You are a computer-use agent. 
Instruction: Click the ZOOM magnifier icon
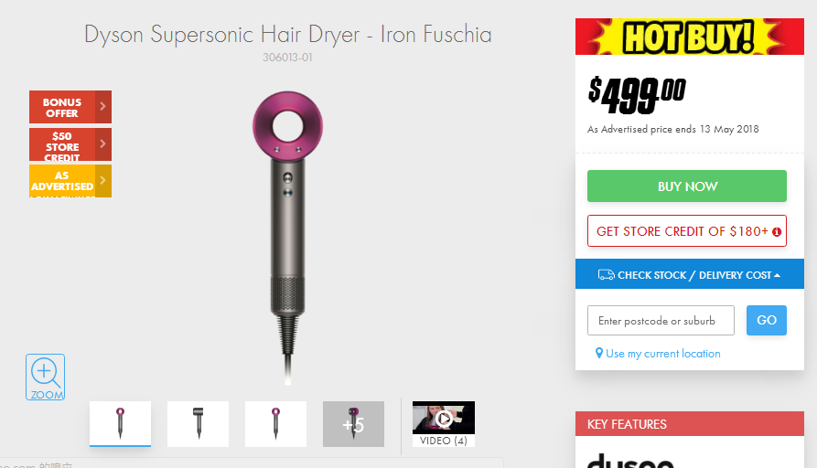click(x=46, y=377)
